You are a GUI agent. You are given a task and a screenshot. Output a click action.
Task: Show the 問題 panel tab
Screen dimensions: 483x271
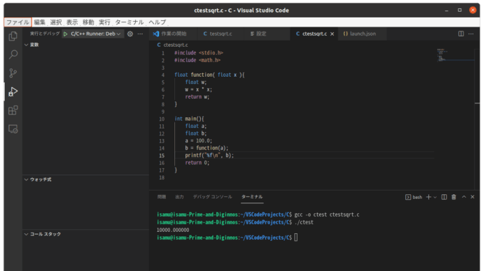point(162,197)
